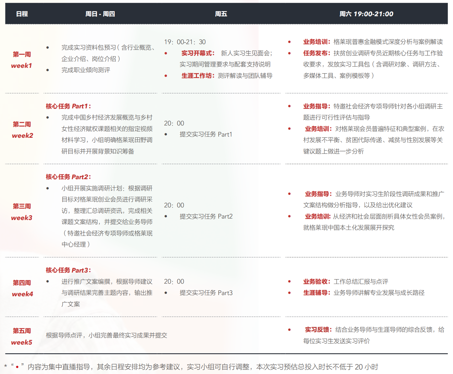Click the '周五' column header
Image resolution: width=453 pixels, height=374 pixels.
[221, 14]
